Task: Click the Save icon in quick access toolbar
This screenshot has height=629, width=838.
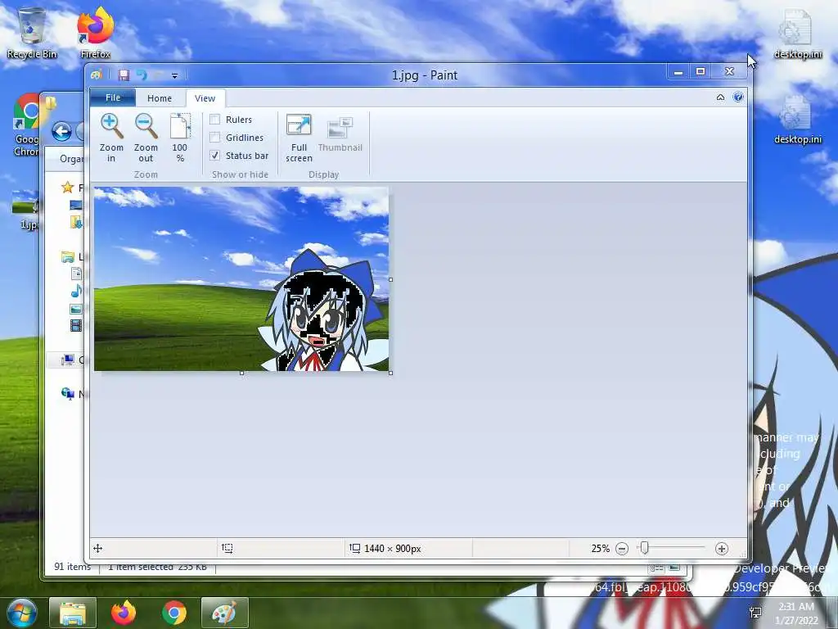Action: (x=124, y=75)
